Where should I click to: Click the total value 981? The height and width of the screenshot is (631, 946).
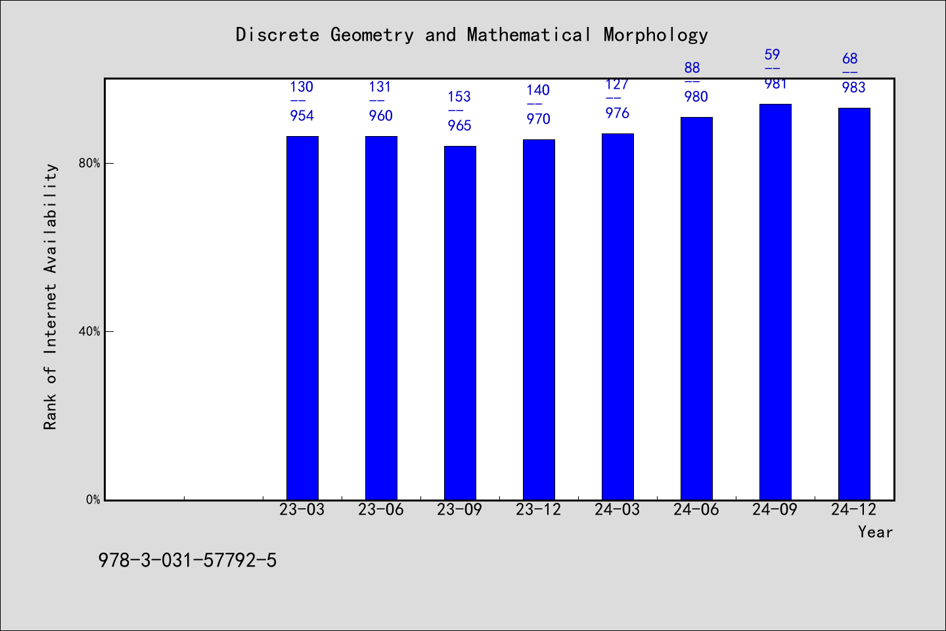point(775,83)
